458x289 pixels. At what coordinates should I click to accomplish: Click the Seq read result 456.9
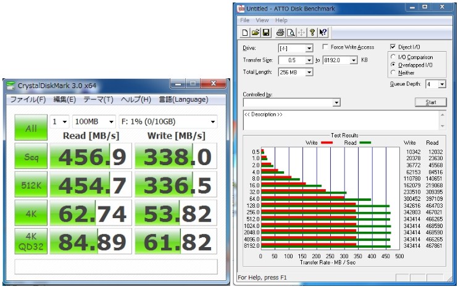[91, 156]
